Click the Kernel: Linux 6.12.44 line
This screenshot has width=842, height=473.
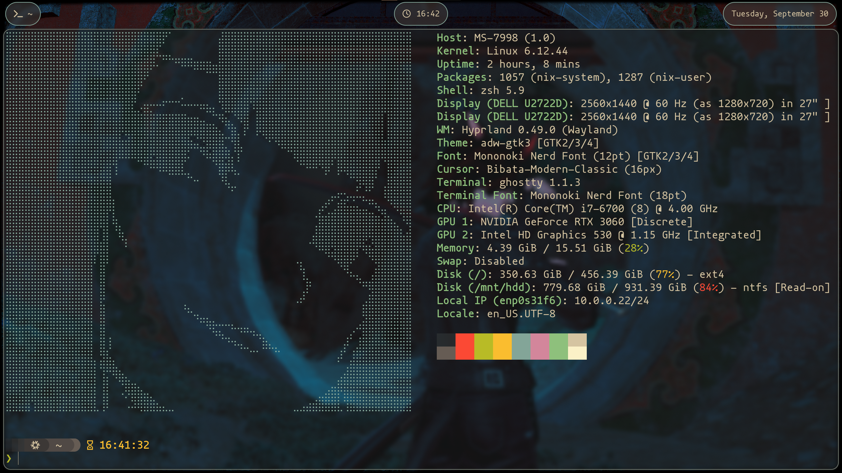point(502,51)
